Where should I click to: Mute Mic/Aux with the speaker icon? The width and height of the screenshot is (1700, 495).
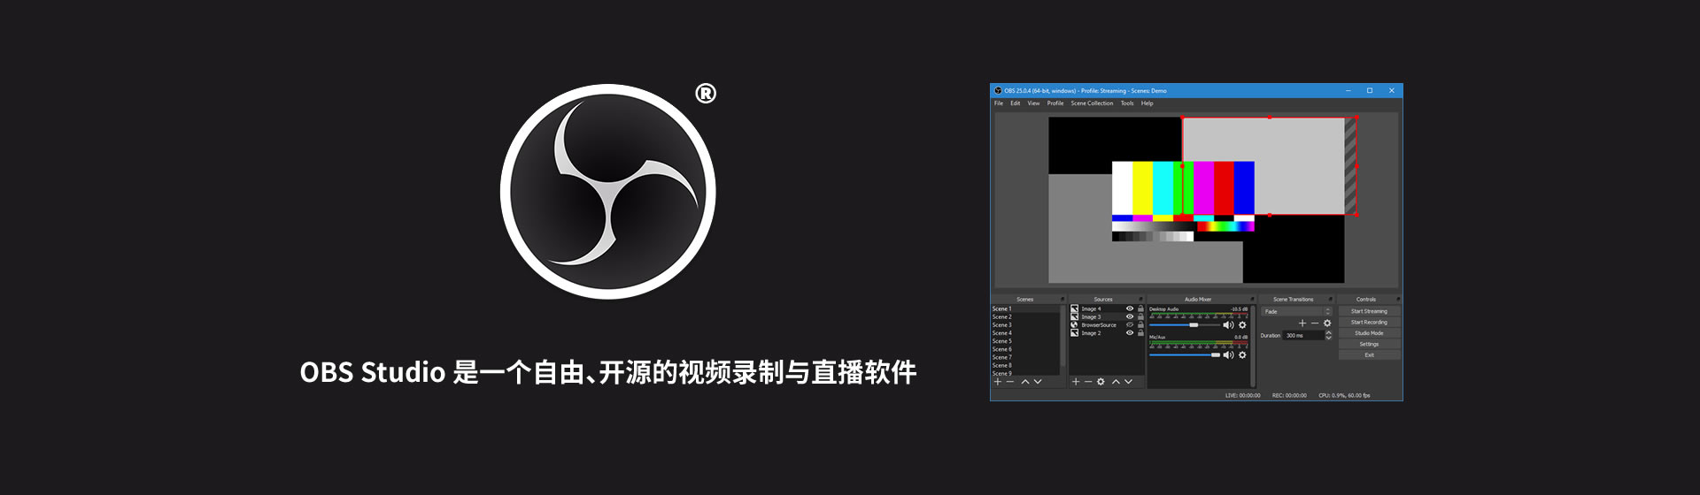point(1228,355)
